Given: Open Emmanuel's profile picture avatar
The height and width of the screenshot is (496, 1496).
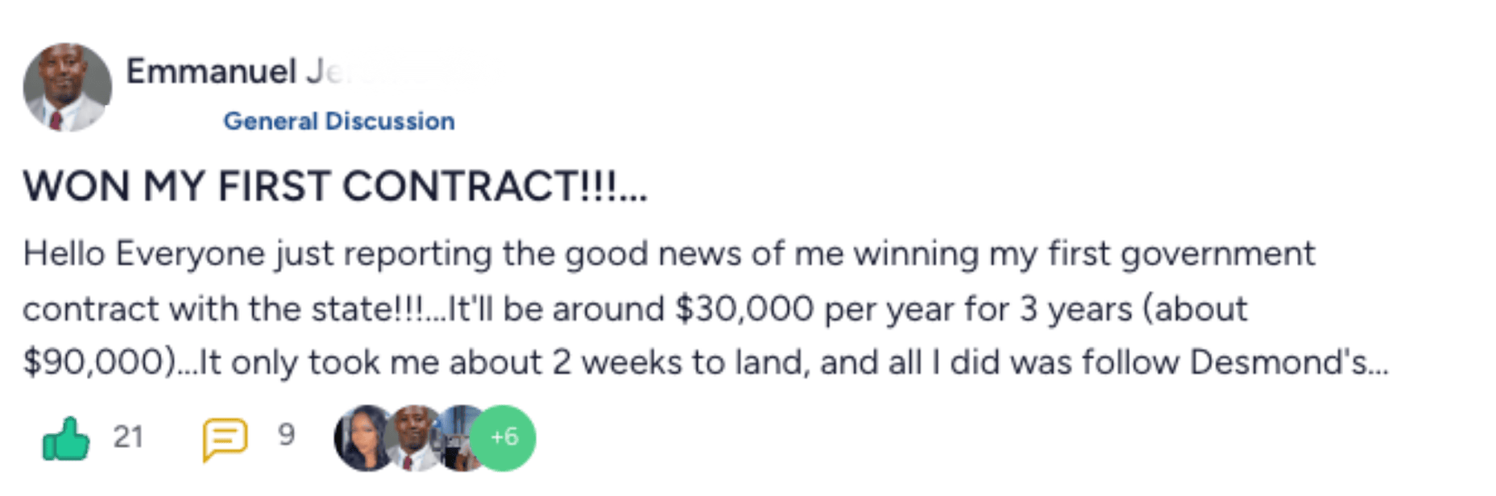Looking at the screenshot, I should (67, 87).
